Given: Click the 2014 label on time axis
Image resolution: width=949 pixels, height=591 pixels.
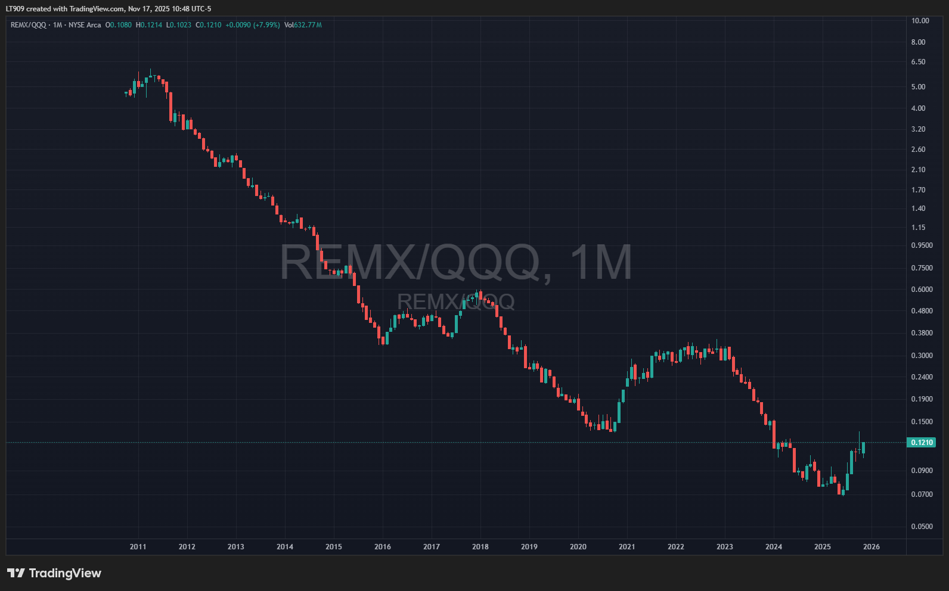Looking at the screenshot, I should 285,547.
